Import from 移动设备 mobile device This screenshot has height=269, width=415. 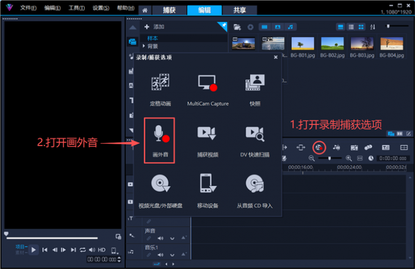(208, 191)
